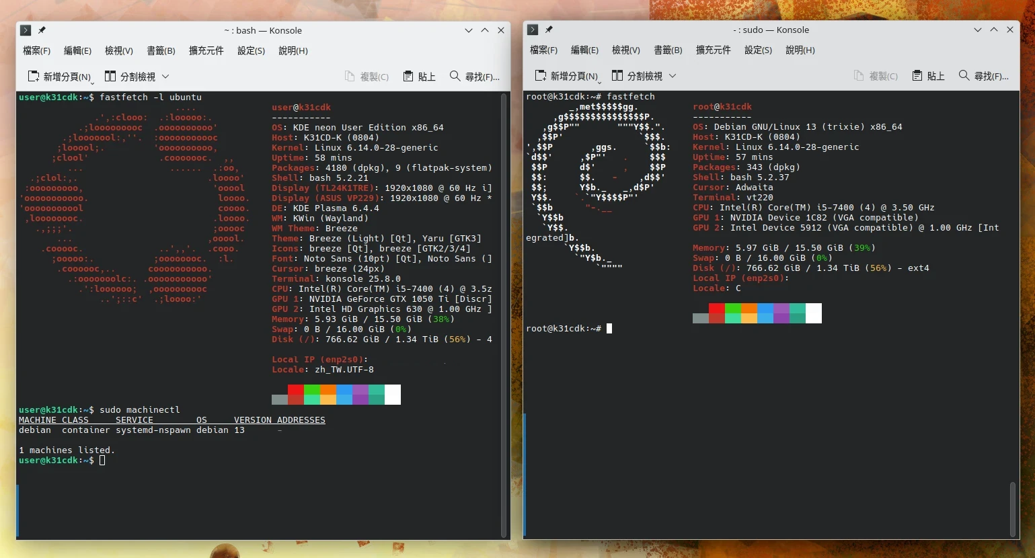This screenshot has width=1035, height=558.
Task: Click Find magnifier in right sudo Konsole
Action: 964,75
